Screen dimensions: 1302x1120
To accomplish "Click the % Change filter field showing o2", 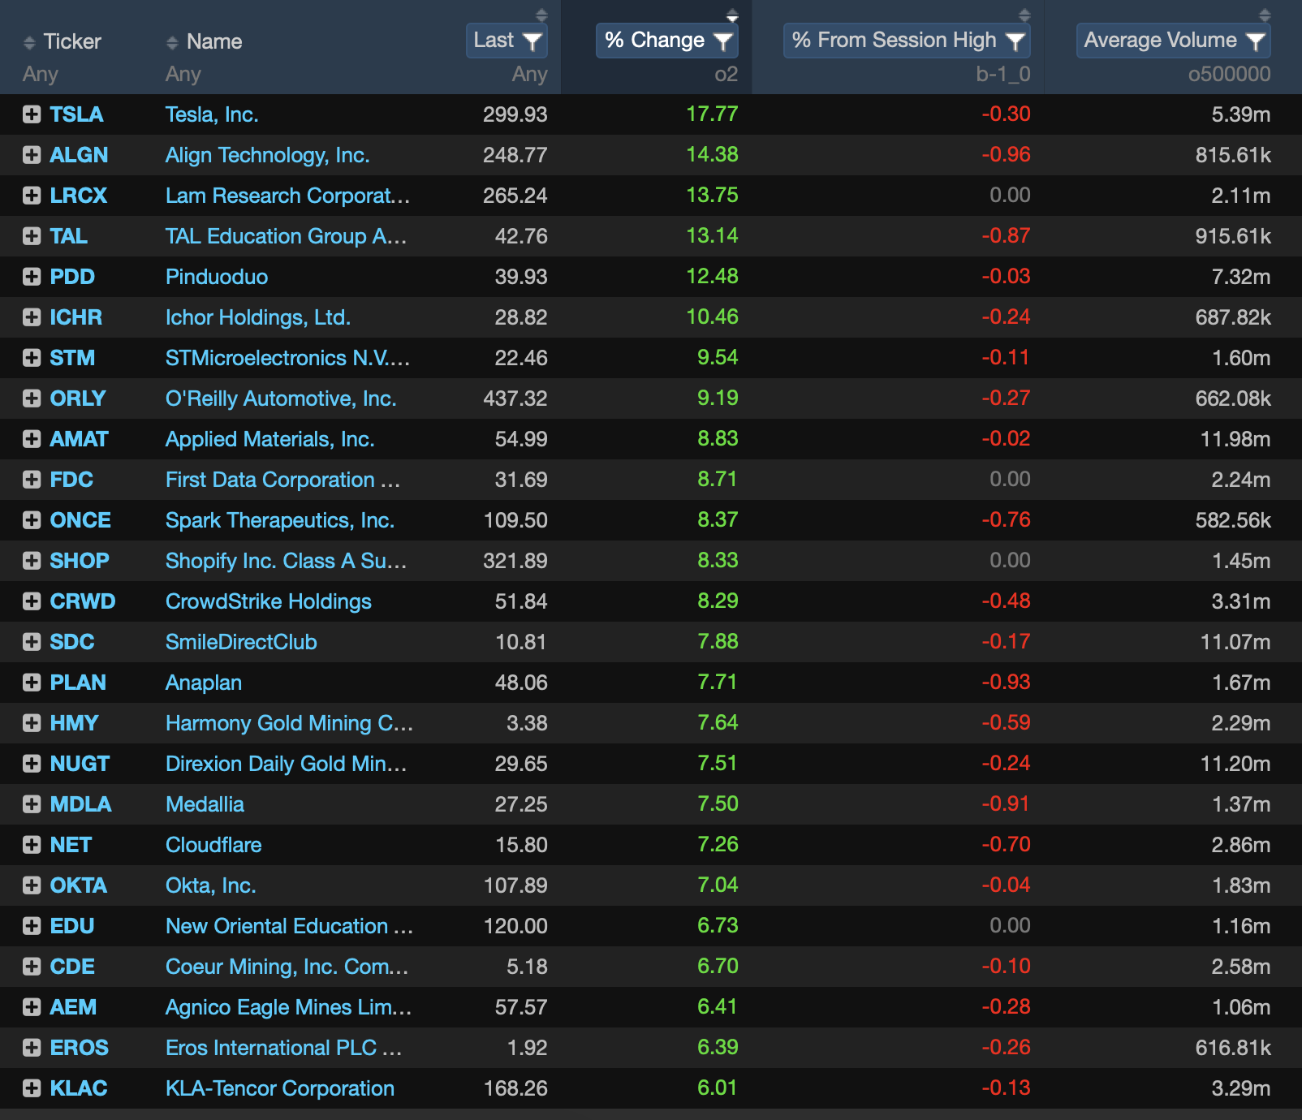I will [726, 75].
